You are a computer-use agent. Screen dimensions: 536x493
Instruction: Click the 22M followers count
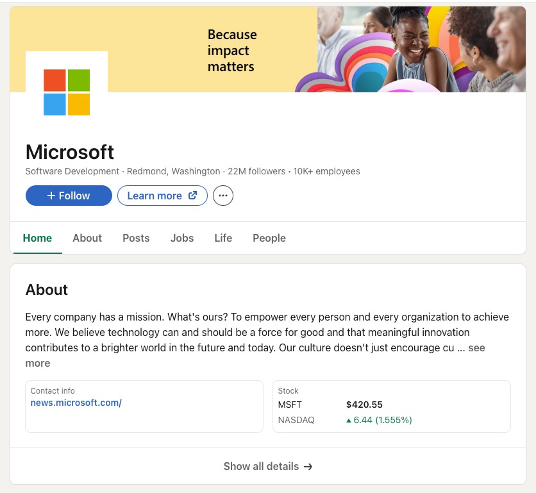(256, 171)
